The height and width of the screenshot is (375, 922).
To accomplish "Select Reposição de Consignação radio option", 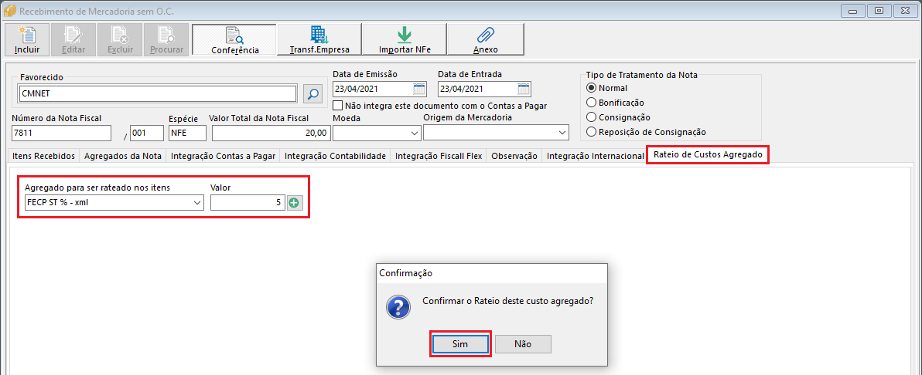I will point(592,132).
